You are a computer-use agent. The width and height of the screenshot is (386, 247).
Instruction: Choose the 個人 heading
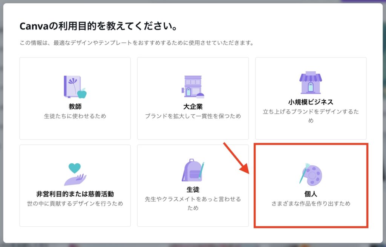pyautogui.click(x=311, y=194)
